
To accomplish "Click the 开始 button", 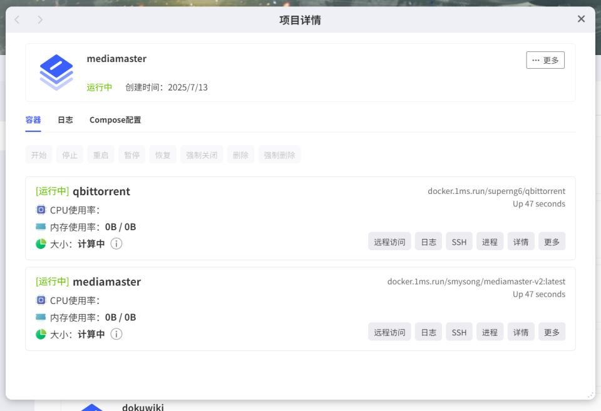I will 39,155.
